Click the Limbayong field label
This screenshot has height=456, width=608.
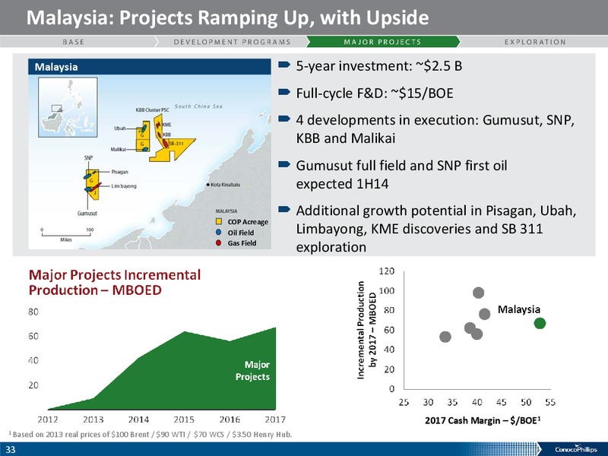tap(124, 186)
